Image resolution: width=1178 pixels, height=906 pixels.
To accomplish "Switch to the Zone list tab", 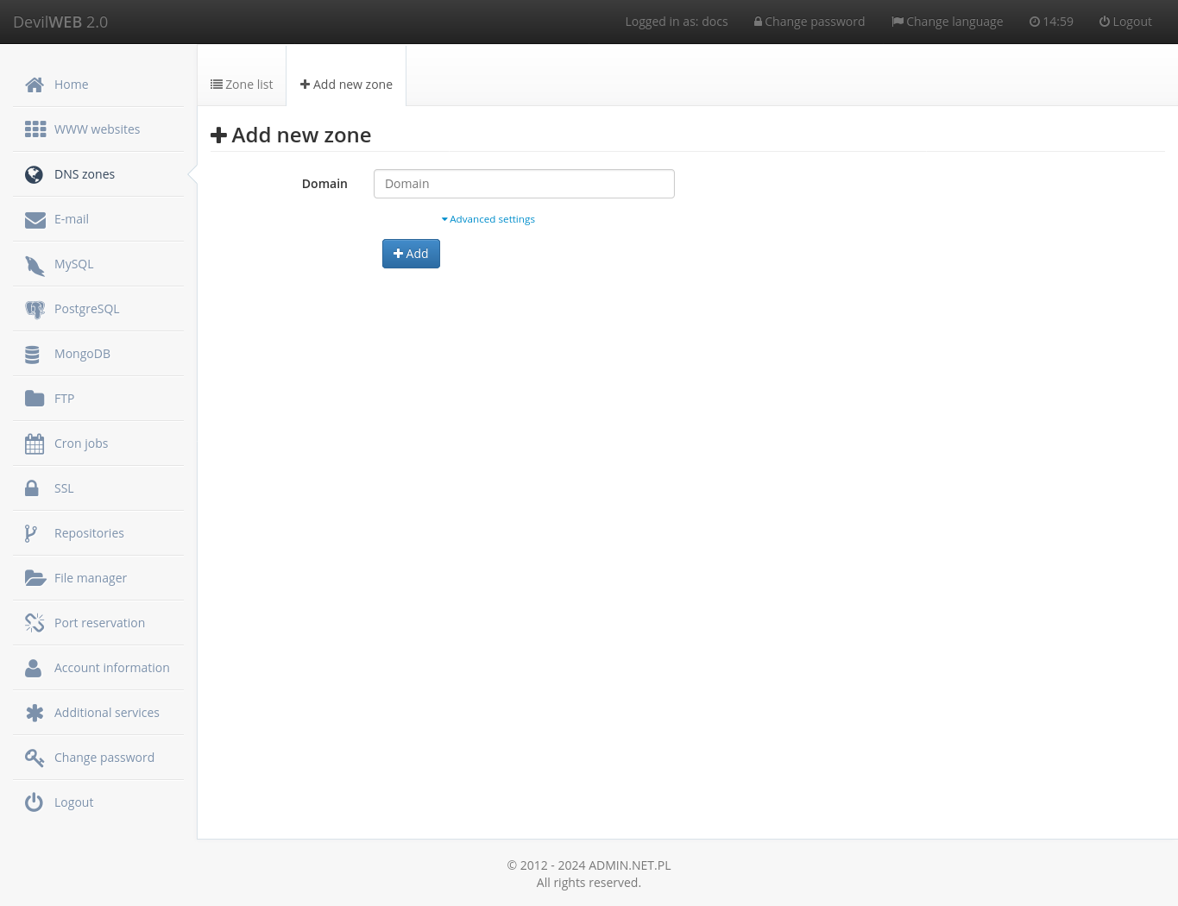I will point(242,84).
